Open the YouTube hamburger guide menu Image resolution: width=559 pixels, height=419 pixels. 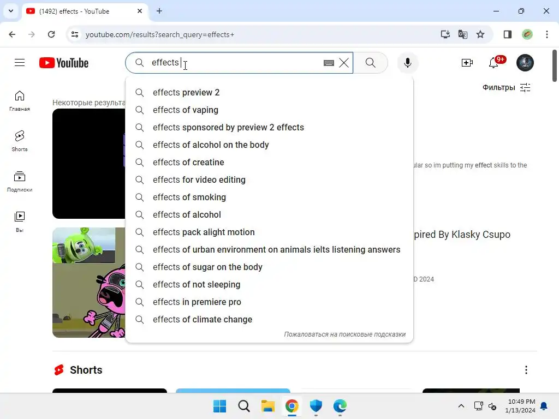point(20,63)
